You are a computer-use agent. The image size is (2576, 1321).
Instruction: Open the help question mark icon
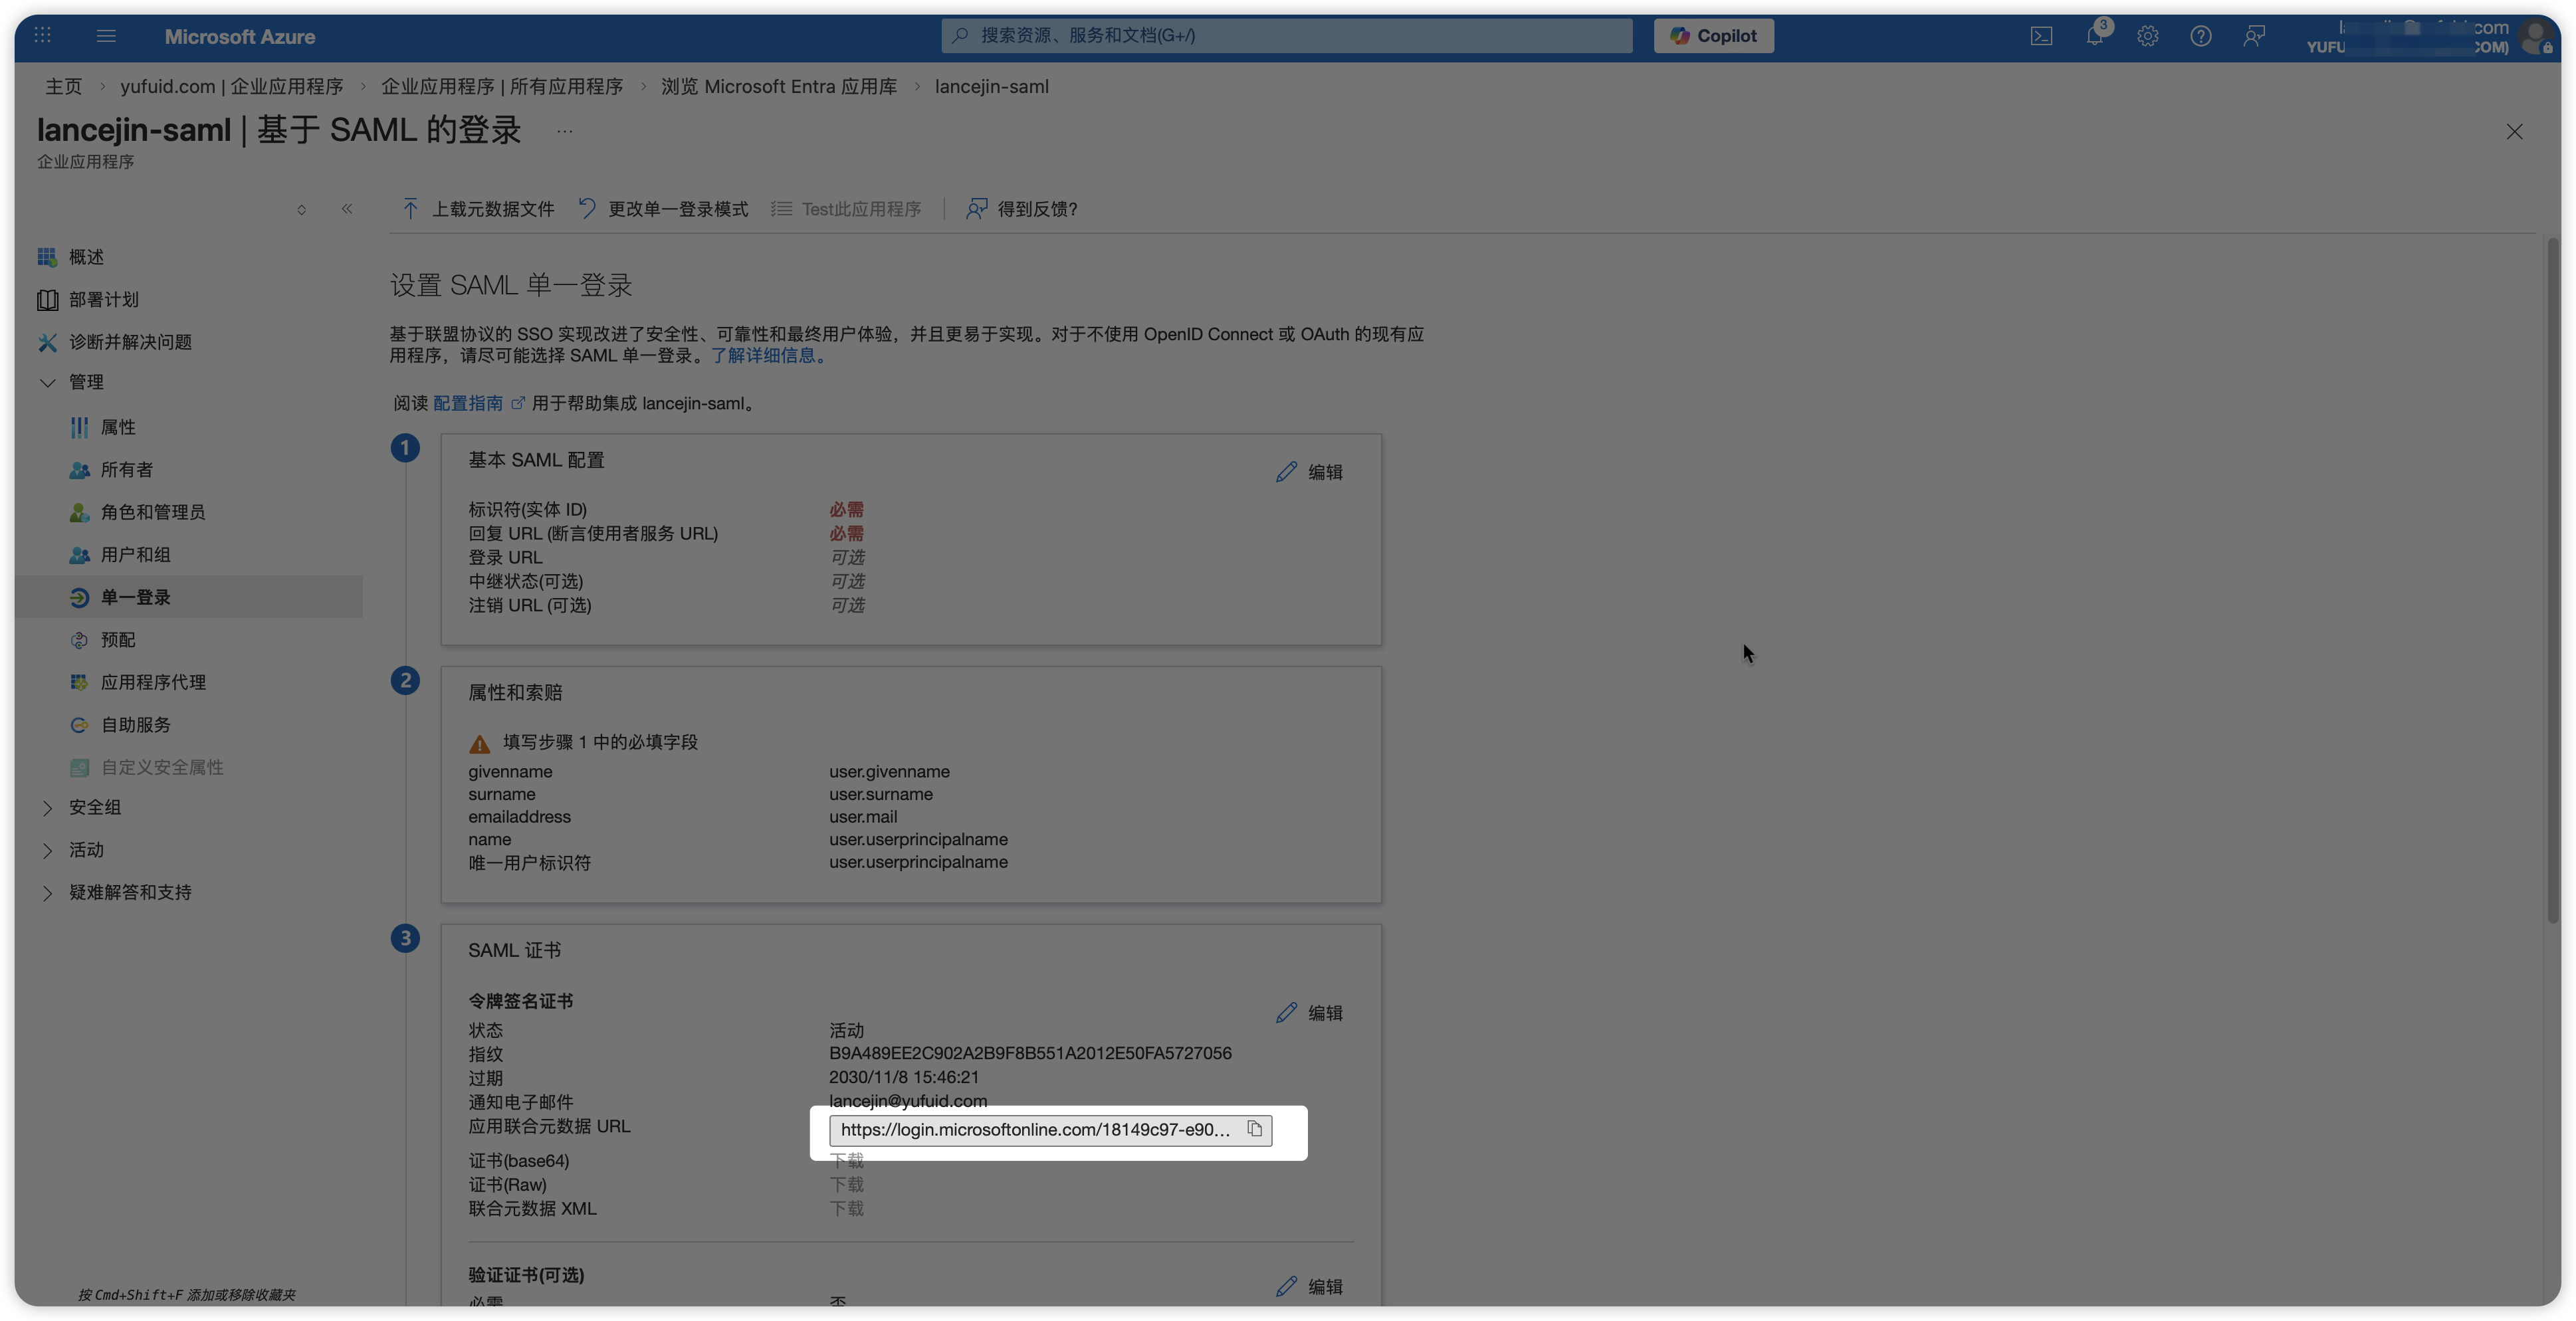pos(2200,36)
